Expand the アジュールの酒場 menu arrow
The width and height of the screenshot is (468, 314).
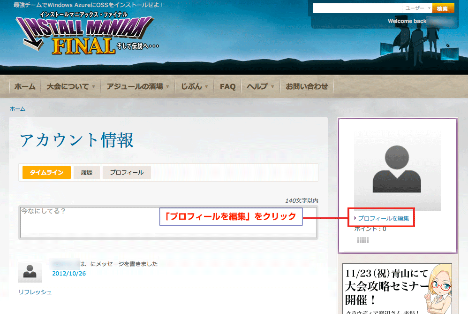167,87
